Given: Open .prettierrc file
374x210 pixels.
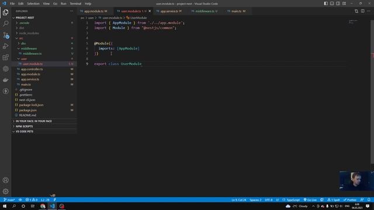Looking at the screenshot, I should pos(44,94).
